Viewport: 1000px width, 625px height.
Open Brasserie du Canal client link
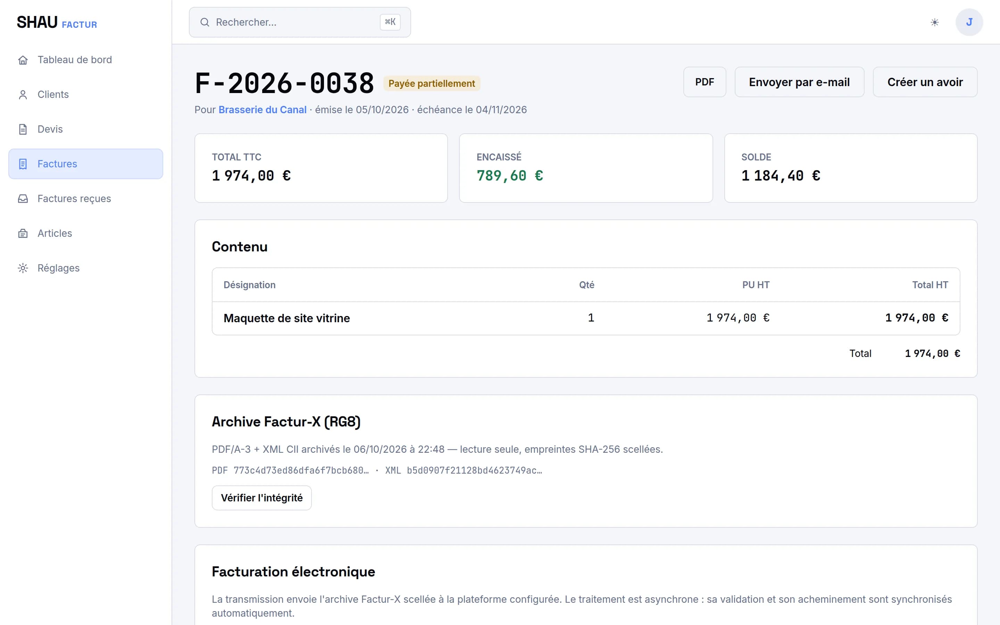coord(262,109)
